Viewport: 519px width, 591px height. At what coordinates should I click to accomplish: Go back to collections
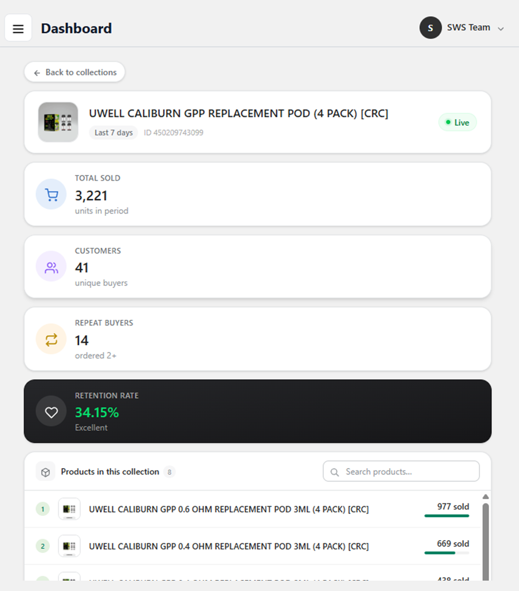tap(75, 72)
